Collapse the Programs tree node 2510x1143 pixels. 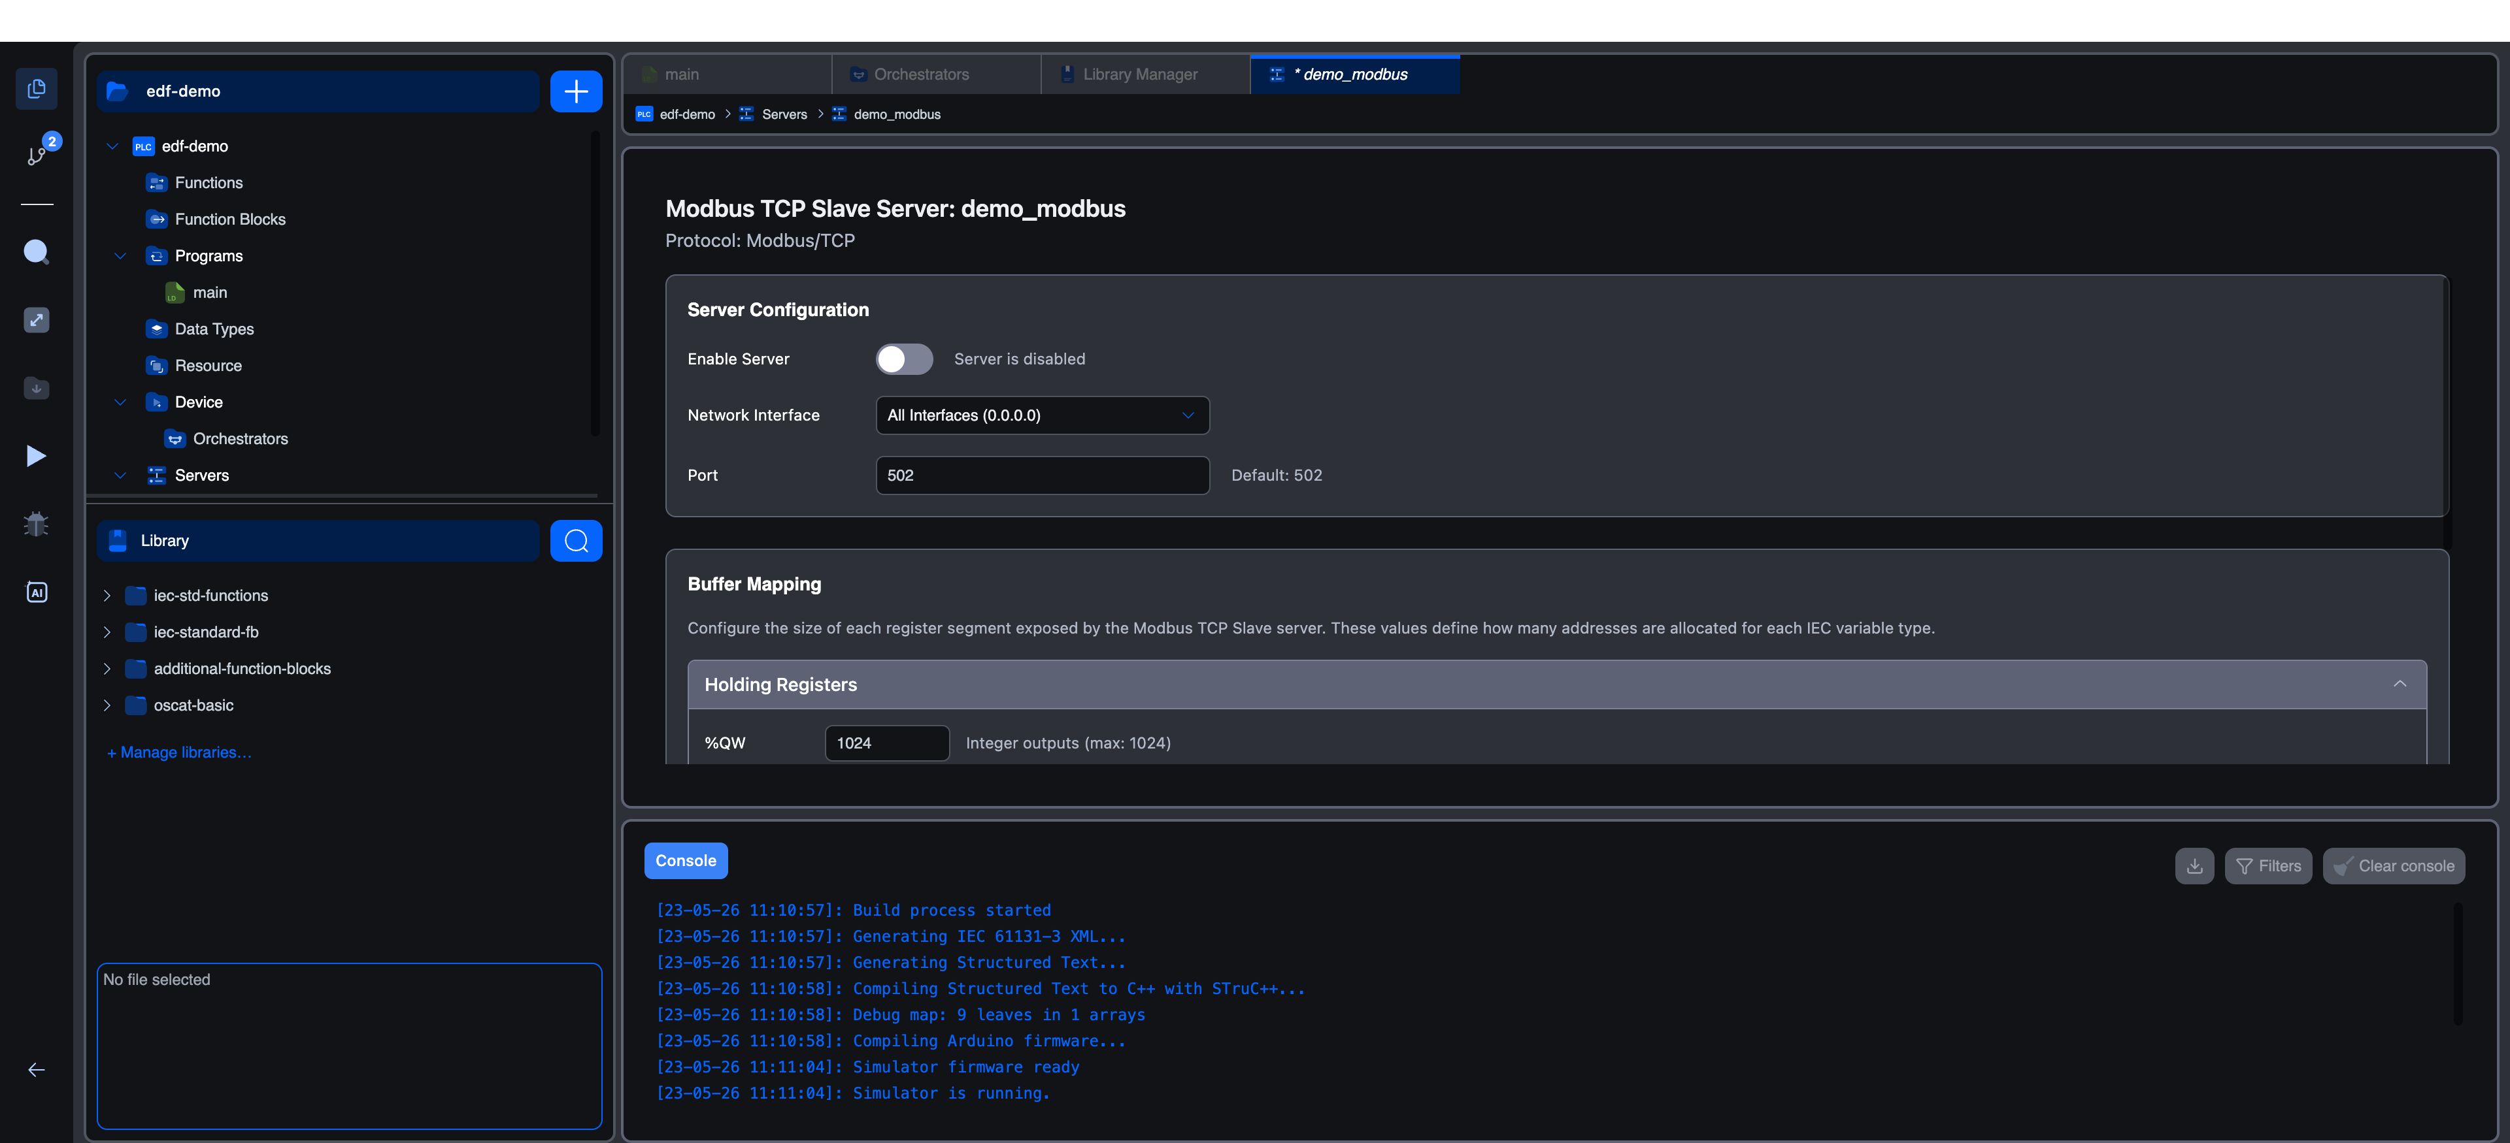click(x=121, y=256)
